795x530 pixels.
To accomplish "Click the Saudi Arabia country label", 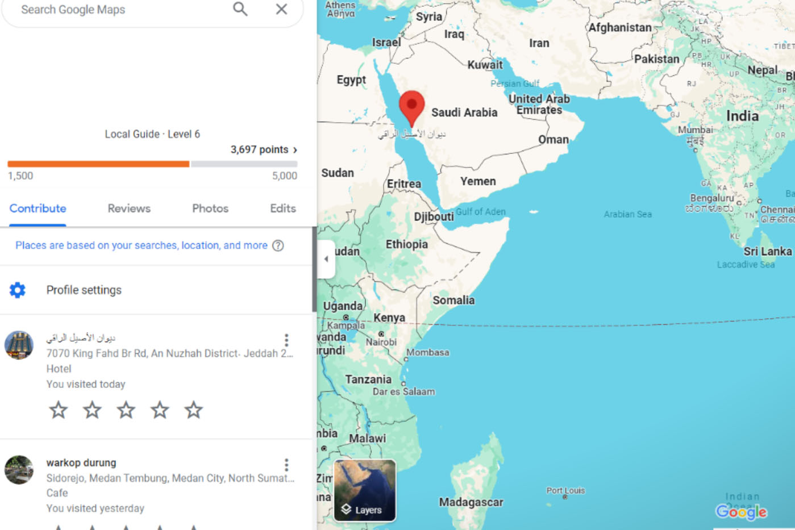I will tap(464, 112).
